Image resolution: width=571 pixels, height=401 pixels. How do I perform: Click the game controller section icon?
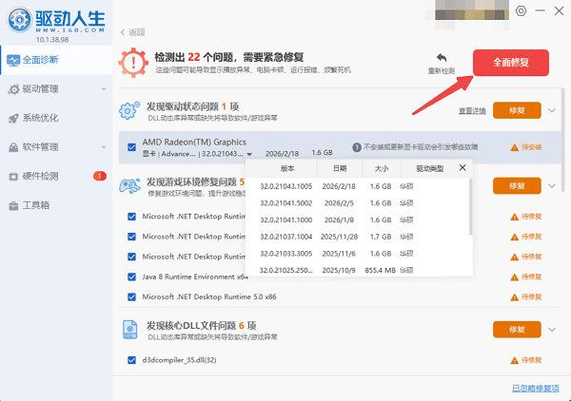[x=129, y=186]
